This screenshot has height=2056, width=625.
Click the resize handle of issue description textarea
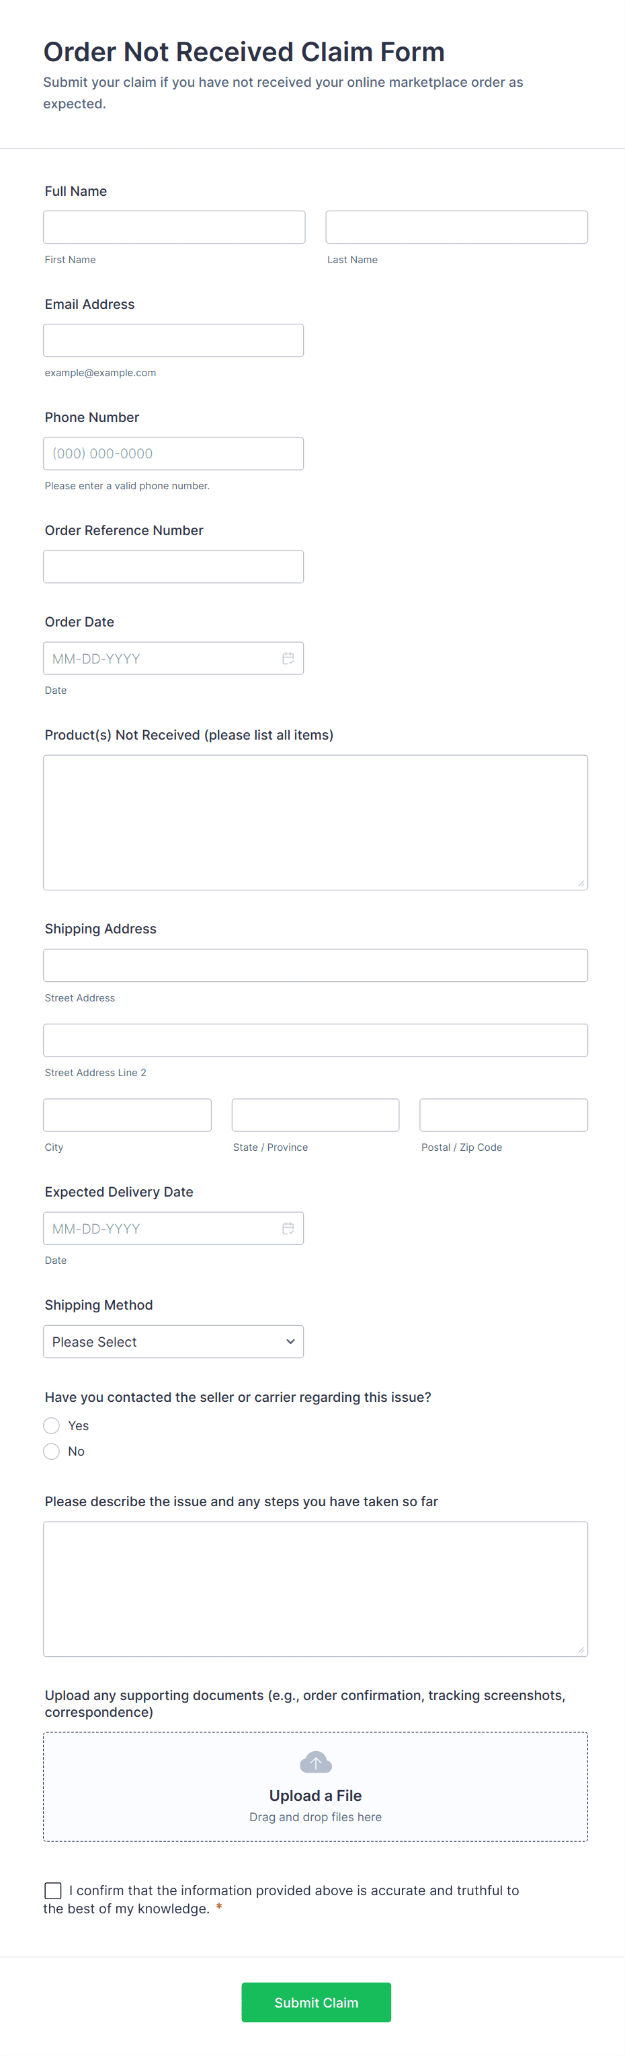coord(581,1650)
